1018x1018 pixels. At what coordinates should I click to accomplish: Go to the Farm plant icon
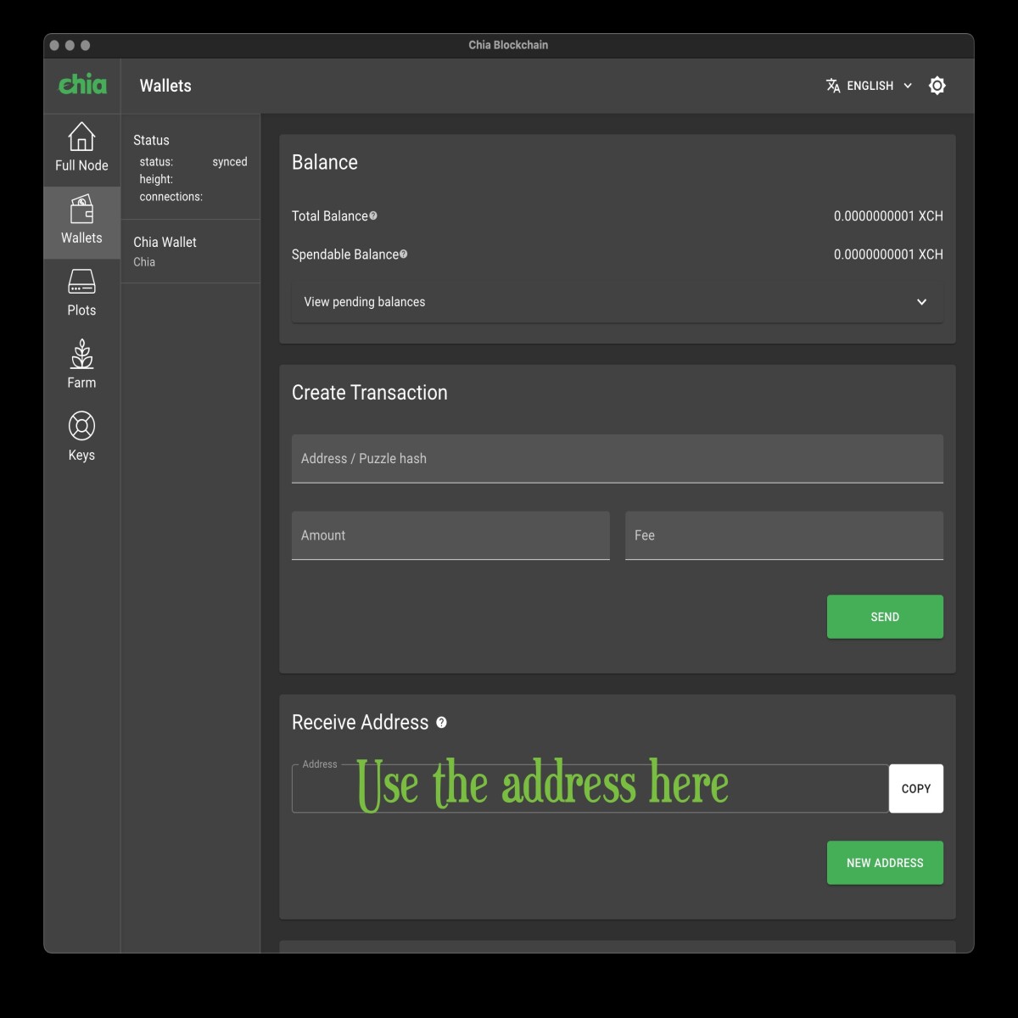[81, 354]
